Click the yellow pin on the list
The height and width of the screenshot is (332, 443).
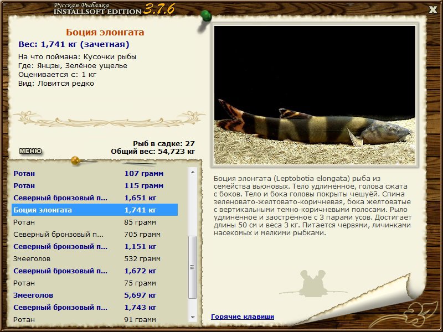point(76,160)
